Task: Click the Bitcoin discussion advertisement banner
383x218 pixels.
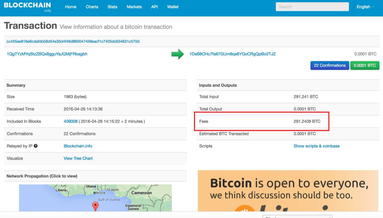Action: [288, 191]
